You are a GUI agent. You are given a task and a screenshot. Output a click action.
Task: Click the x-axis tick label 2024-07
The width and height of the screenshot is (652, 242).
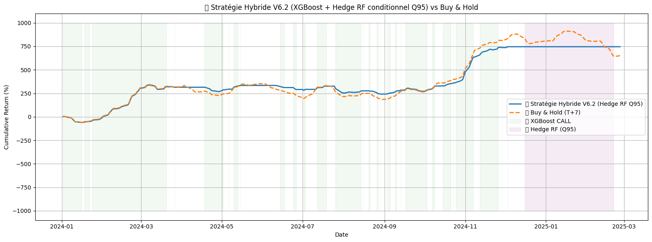tap(303, 227)
